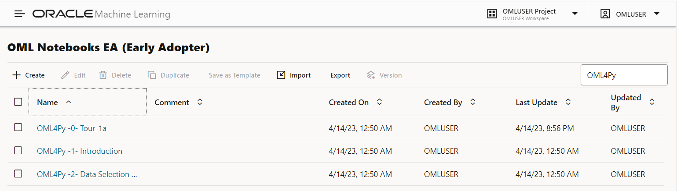677x191 pixels.
Task: Expand the OMLUSER Project dropdown arrow
Action: point(575,14)
